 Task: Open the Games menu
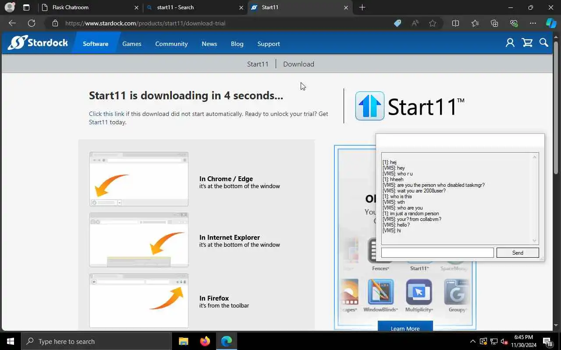click(131, 44)
